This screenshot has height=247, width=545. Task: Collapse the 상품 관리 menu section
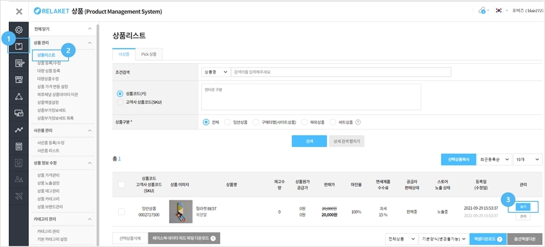coord(90,42)
